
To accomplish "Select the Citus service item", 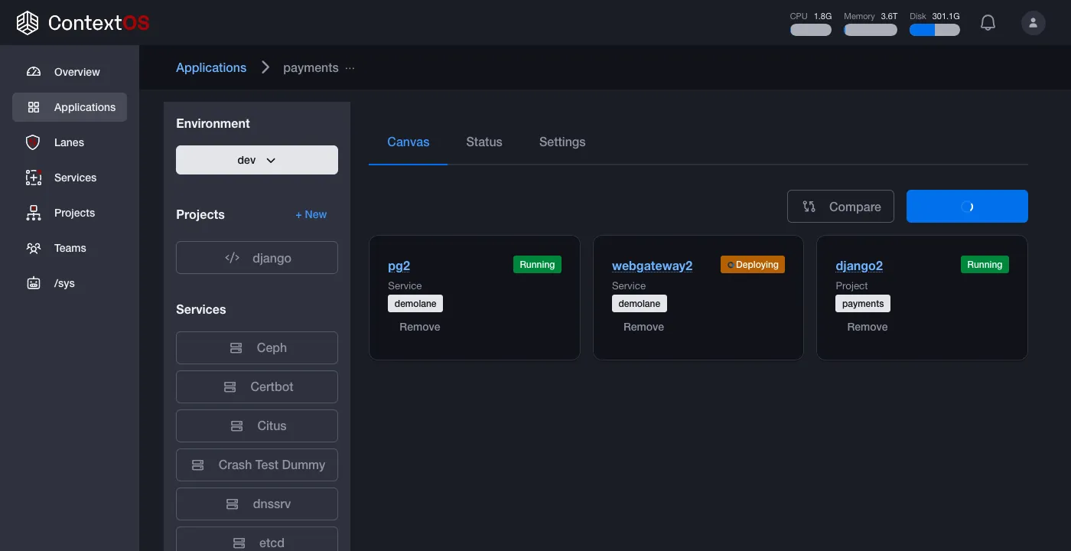I will tap(257, 426).
